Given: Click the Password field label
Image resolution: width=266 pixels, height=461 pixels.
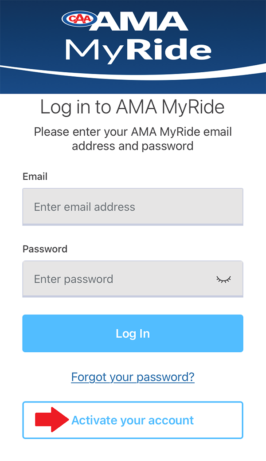Looking at the screenshot, I should coord(45,249).
